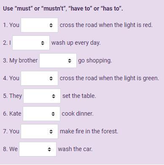The image size is (164, 165).
Task: Open the dropdown after "8. We"
Action: (38, 149)
